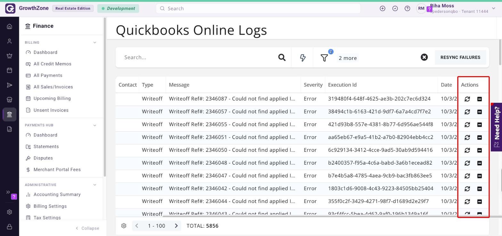The width and height of the screenshot is (502, 236).
Task: Open the help question mark icon in header
Action: tap(407, 9)
